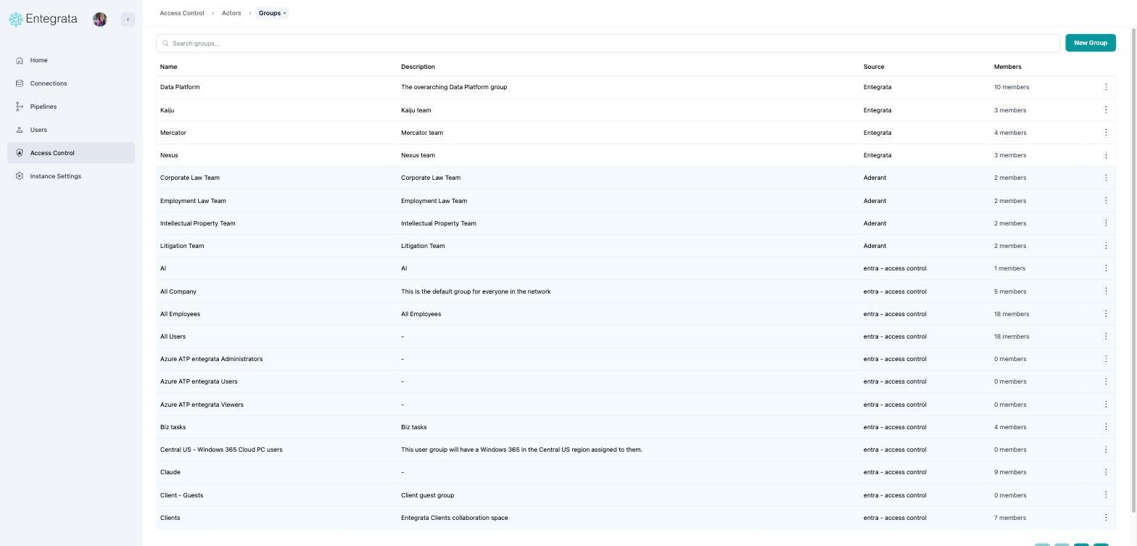Click the Users person icon
1137x546 pixels.
pos(20,130)
